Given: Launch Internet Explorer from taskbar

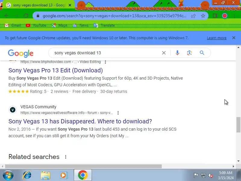Looking at the screenshot, I should (27, 175).
